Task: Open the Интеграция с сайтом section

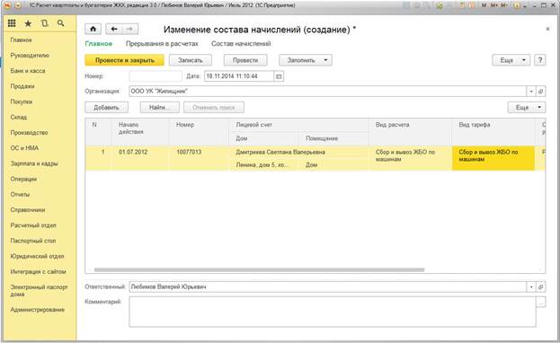Action: click(x=39, y=271)
